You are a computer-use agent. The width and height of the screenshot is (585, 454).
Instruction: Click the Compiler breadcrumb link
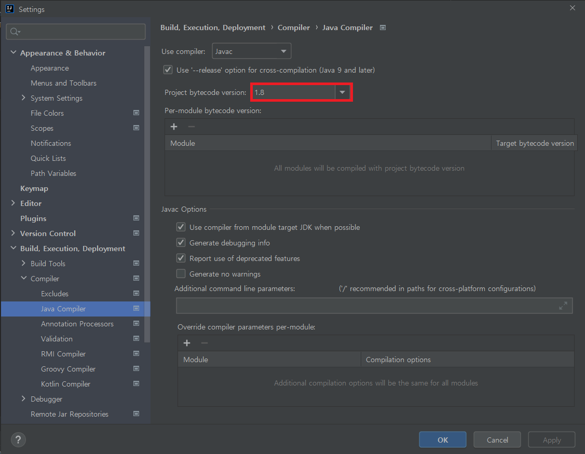pyautogui.click(x=294, y=27)
